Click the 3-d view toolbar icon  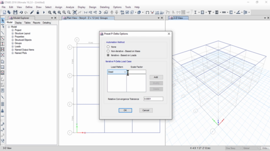(86, 12)
